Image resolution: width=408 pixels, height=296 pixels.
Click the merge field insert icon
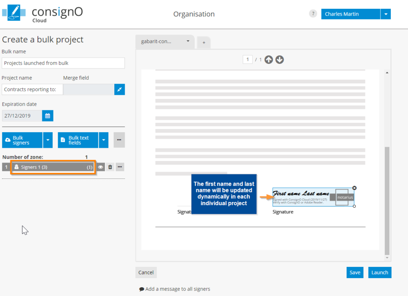tap(120, 90)
